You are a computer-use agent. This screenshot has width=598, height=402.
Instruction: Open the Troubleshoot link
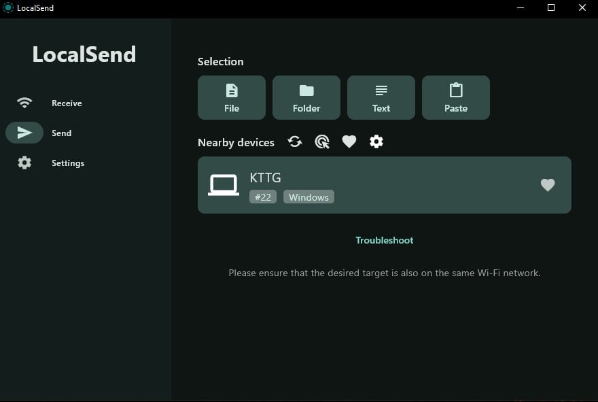pyautogui.click(x=385, y=240)
